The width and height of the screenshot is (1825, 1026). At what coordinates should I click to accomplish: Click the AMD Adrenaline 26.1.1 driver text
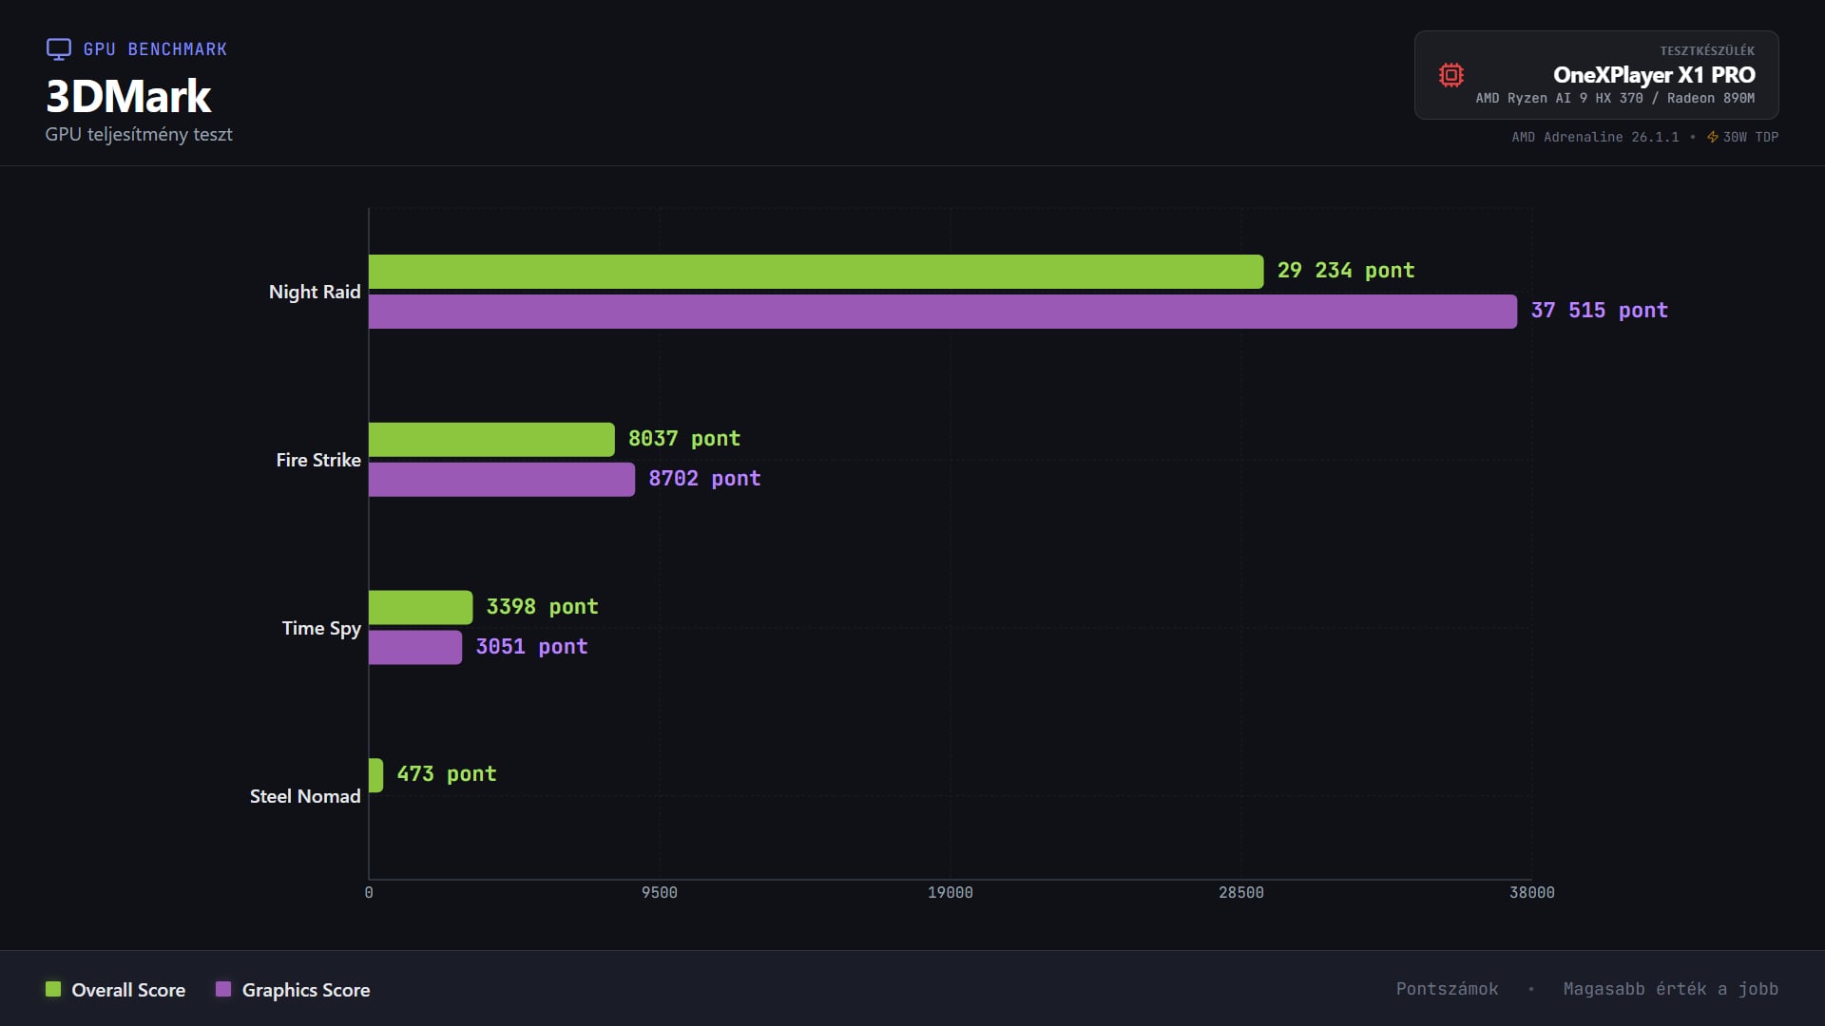click(1594, 137)
